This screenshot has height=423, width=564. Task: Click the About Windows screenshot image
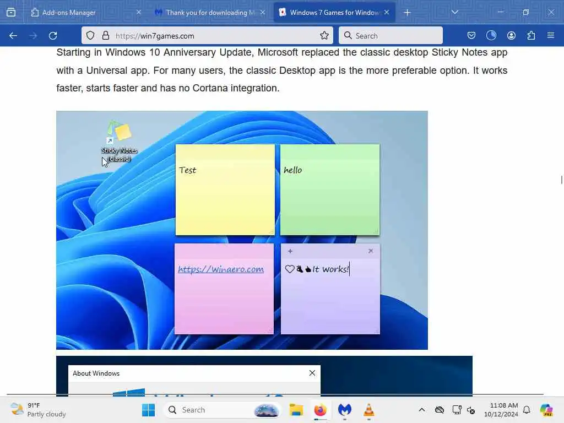click(x=264, y=376)
